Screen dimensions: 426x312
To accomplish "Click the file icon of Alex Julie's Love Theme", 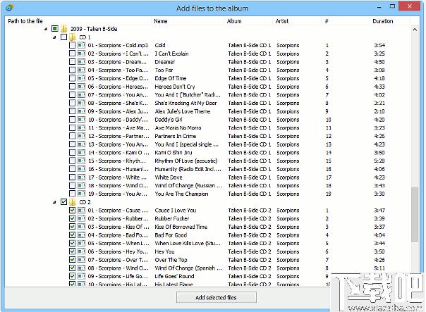I will [x=81, y=111].
